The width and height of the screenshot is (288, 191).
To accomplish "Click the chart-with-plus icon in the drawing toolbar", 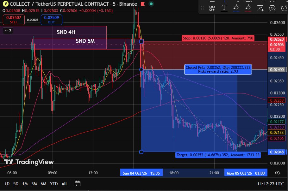I will (x=260, y=8).
